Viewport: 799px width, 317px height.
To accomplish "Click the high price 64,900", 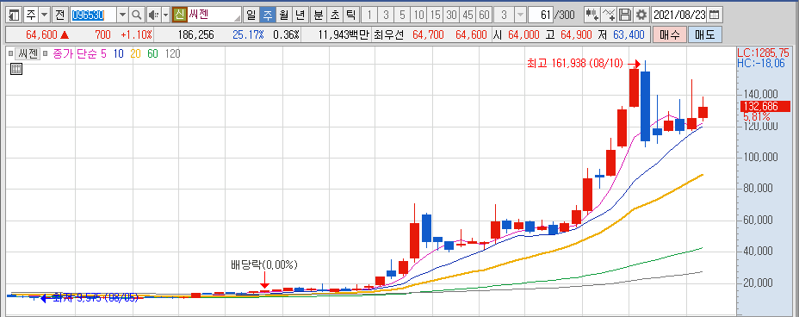I will 576,35.
